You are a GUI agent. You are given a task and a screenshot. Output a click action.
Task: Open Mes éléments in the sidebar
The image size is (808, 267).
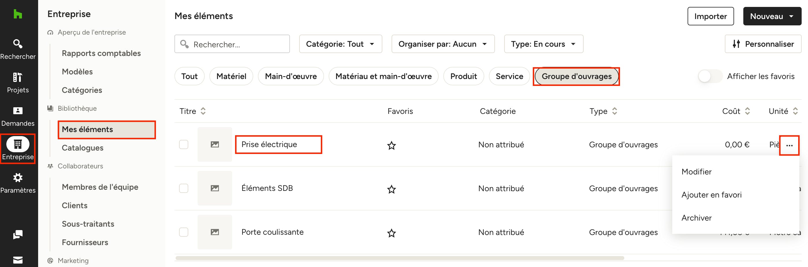pyautogui.click(x=107, y=129)
